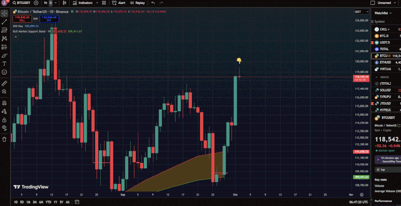Toggle hide all drawings eye icon
The width and height of the screenshot is (401, 206).
click(x=5, y=128)
